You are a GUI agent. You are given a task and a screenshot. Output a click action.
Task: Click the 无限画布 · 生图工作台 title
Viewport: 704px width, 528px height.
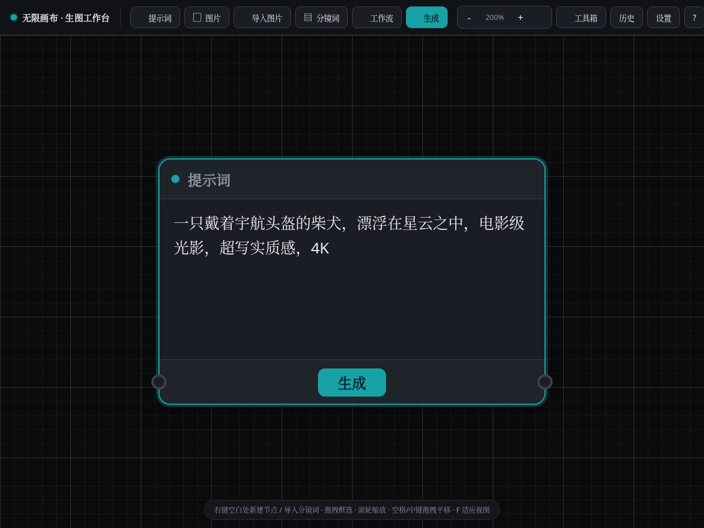click(66, 18)
